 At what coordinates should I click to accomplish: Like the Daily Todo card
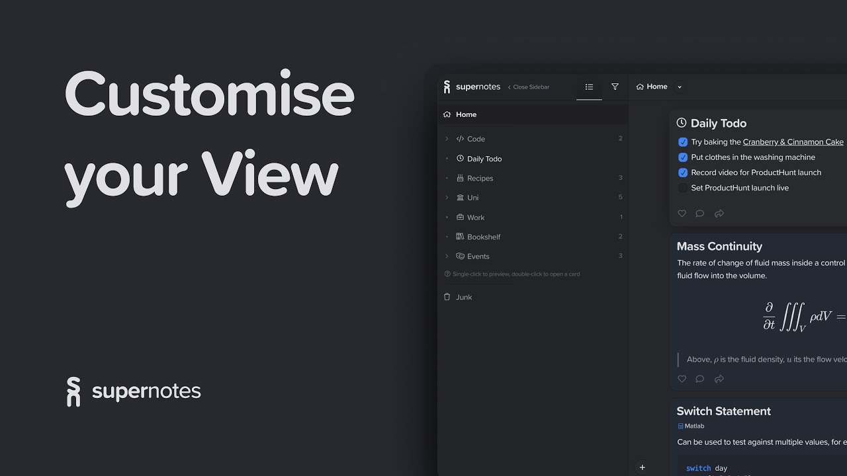coord(682,214)
